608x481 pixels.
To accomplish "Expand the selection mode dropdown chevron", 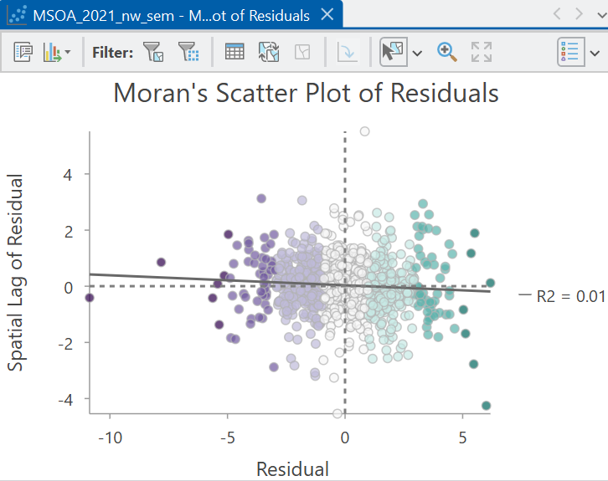I will coord(417,53).
